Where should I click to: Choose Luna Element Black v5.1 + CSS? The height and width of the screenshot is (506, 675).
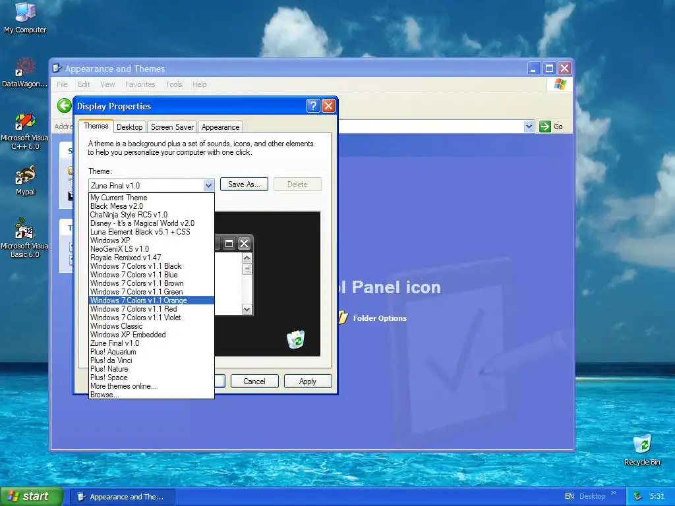(152, 232)
